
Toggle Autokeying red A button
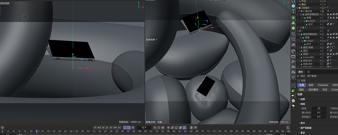159,128
